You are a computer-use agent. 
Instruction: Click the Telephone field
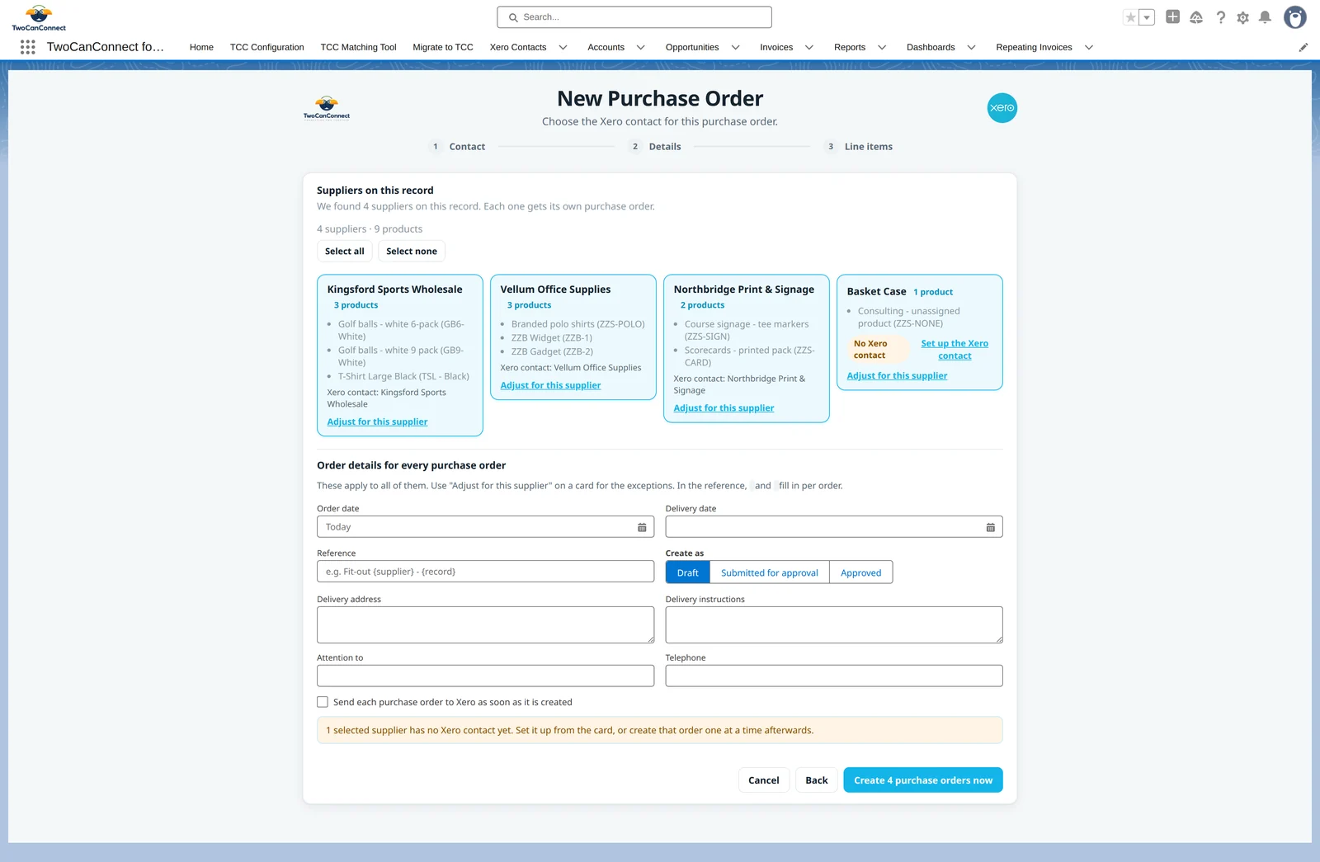click(834, 676)
